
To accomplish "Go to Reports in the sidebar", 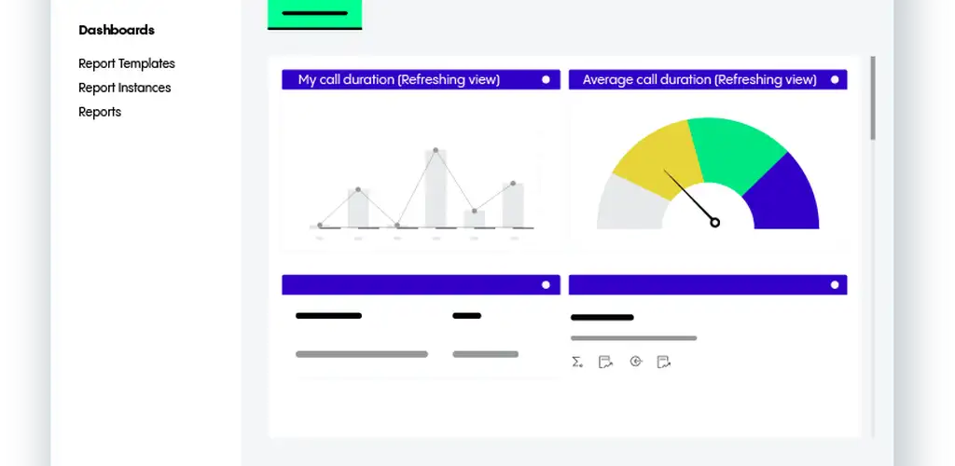I will point(100,112).
